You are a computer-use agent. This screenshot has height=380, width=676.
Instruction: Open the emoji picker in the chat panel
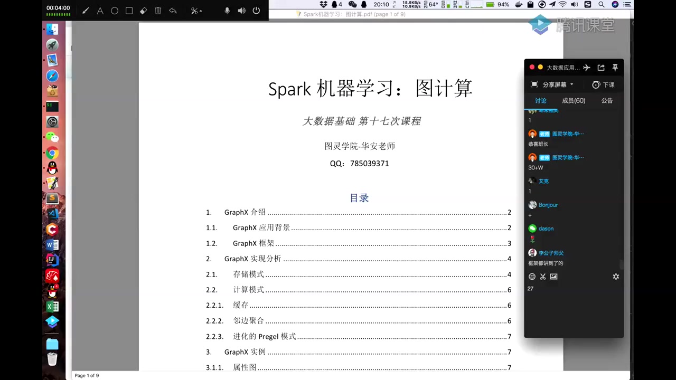coord(532,276)
